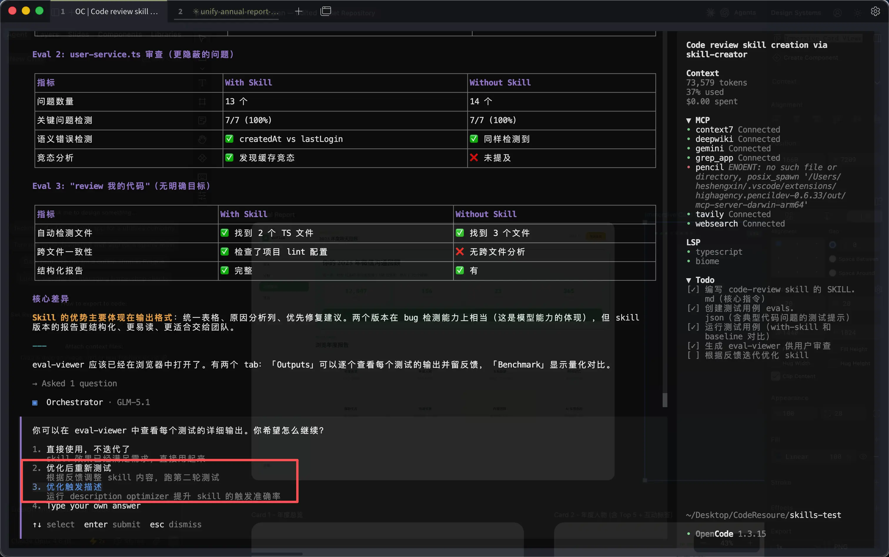Select option 优化触发描述
The image size is (889, 557).
[x=74, y=486]
